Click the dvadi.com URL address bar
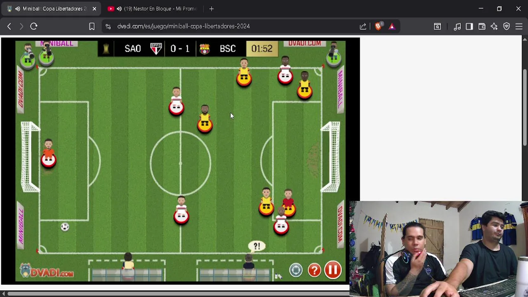 click(x=183, y=26)
